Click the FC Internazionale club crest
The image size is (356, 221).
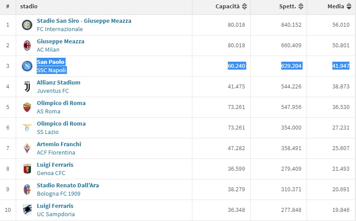click(x=27, y=25)
